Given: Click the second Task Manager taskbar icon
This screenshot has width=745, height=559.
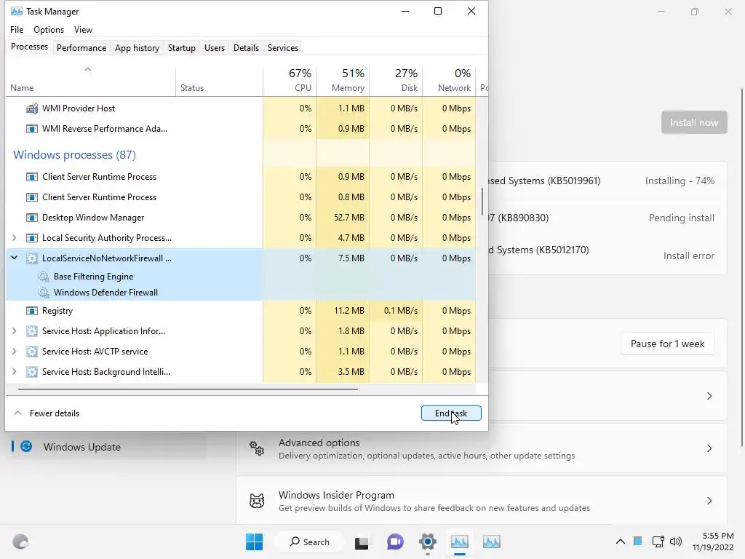Looking at the screenshot, I should [x=492, y=542].
